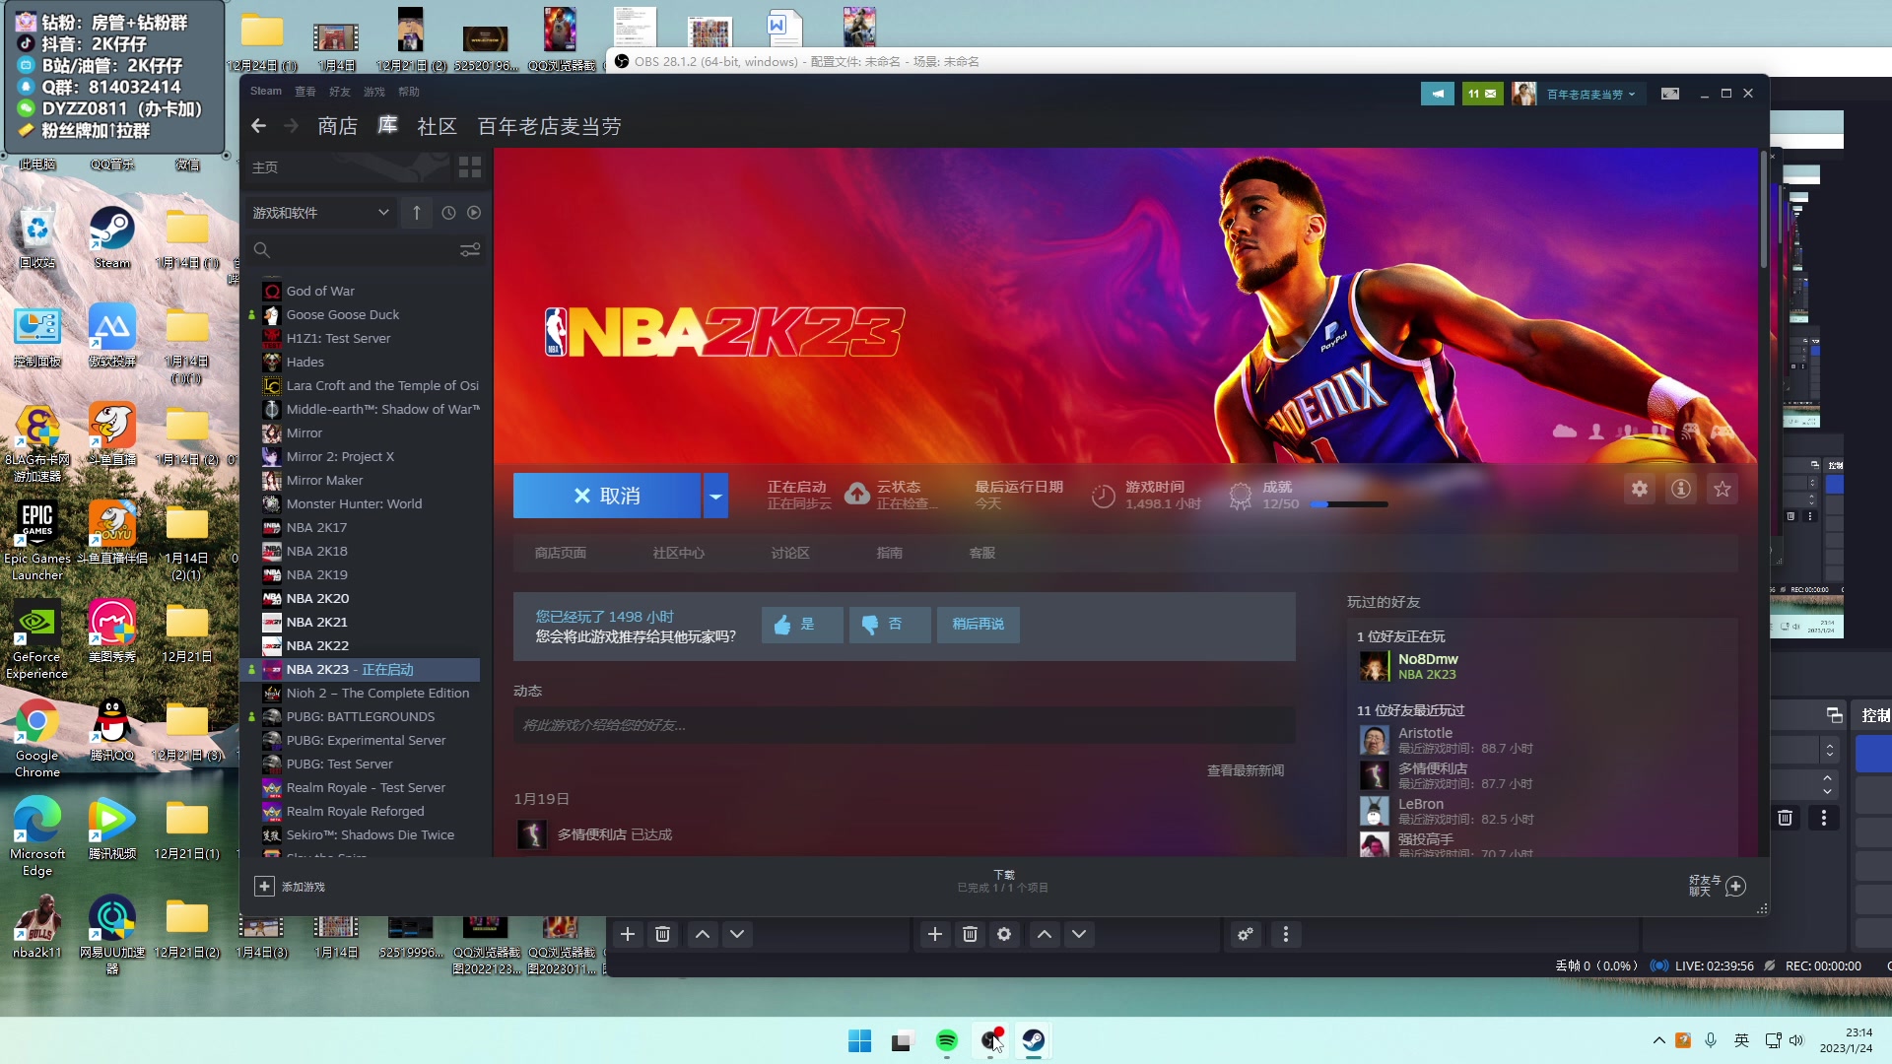
Task: Open the Recycle Bin on desktop
Action: pyautogui.click(x=36, y=237)
